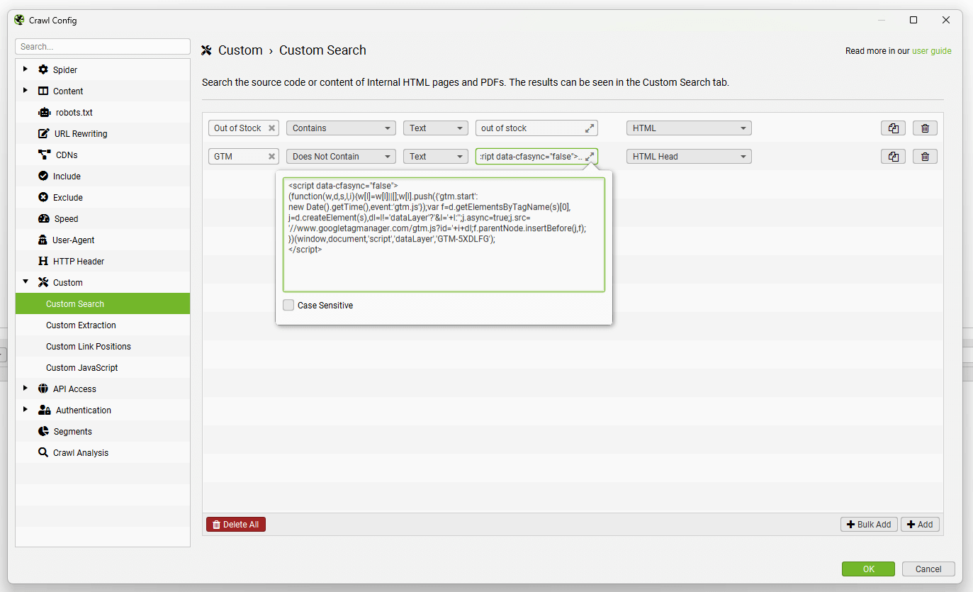The image size is (973, 592).
Task: Click the green OK button
Action: pos(868,569)
